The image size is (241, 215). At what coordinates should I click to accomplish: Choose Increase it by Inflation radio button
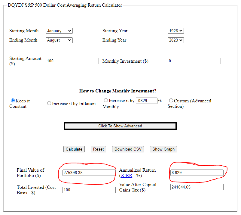[x=49, y=103]
